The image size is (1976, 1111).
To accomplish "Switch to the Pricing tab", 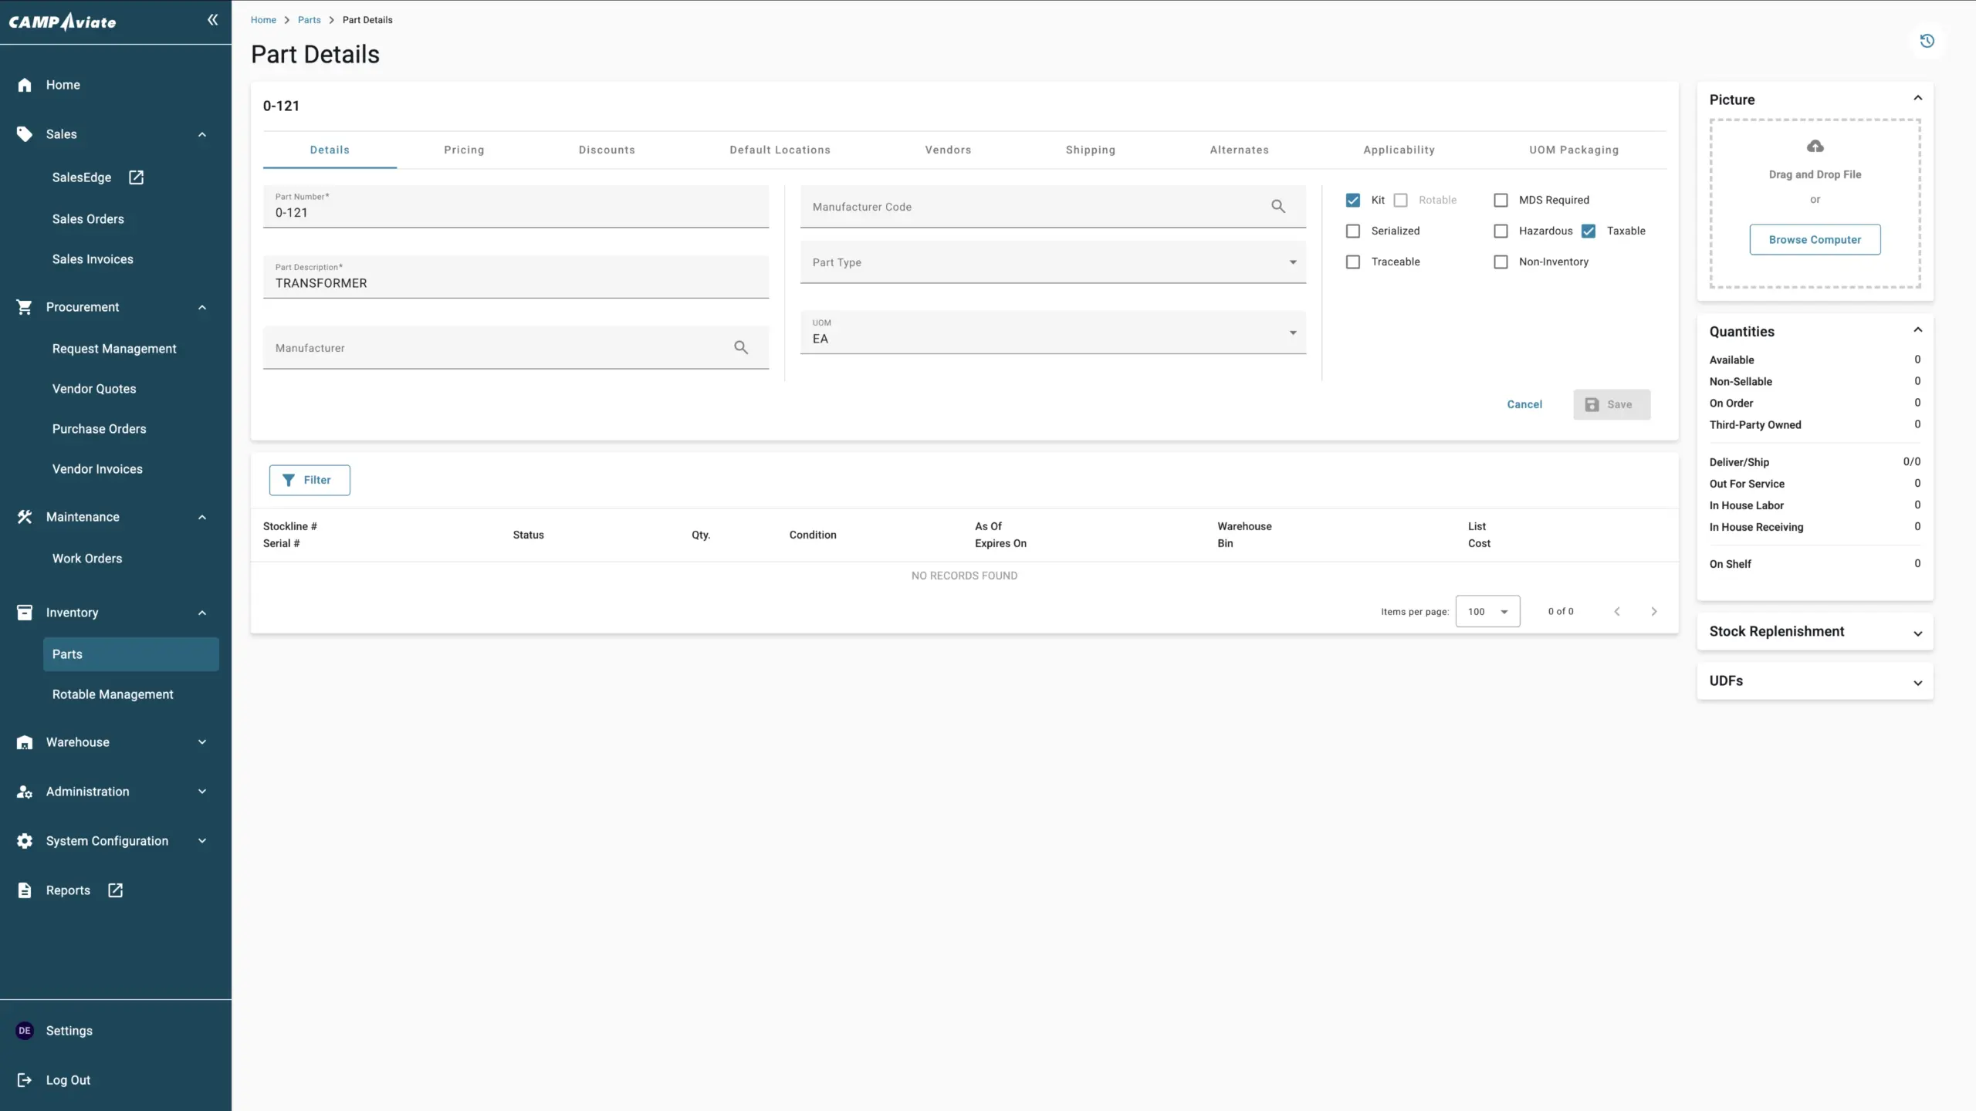I will 464,150.
